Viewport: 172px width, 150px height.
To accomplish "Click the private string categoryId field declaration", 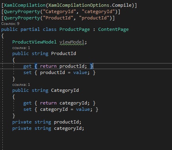I will [x=48, y=128].
